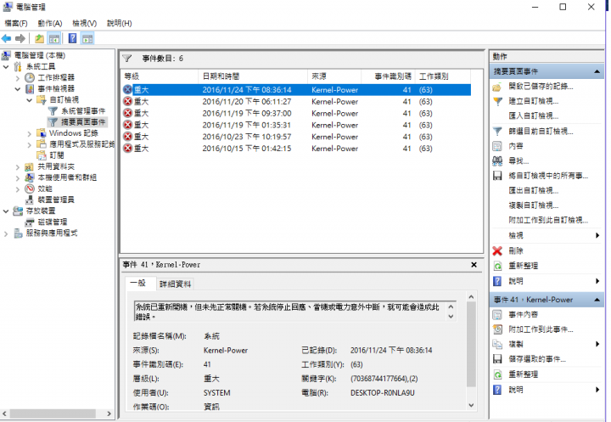Collapse the 事件檢視器 tree node

click(18, 89)
